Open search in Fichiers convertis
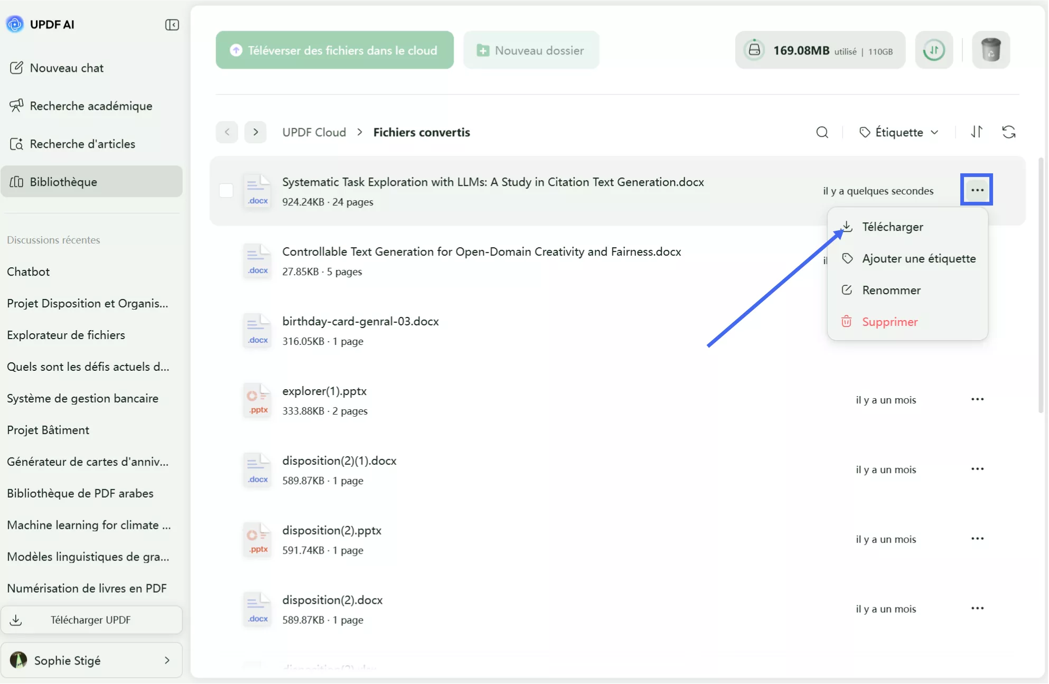Viewport: 1049px width, 684px height. pos(822,132)
